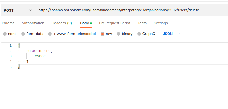The image size is (228, 109).
Task: Open the Headers (9) tab
Action: 62,23
